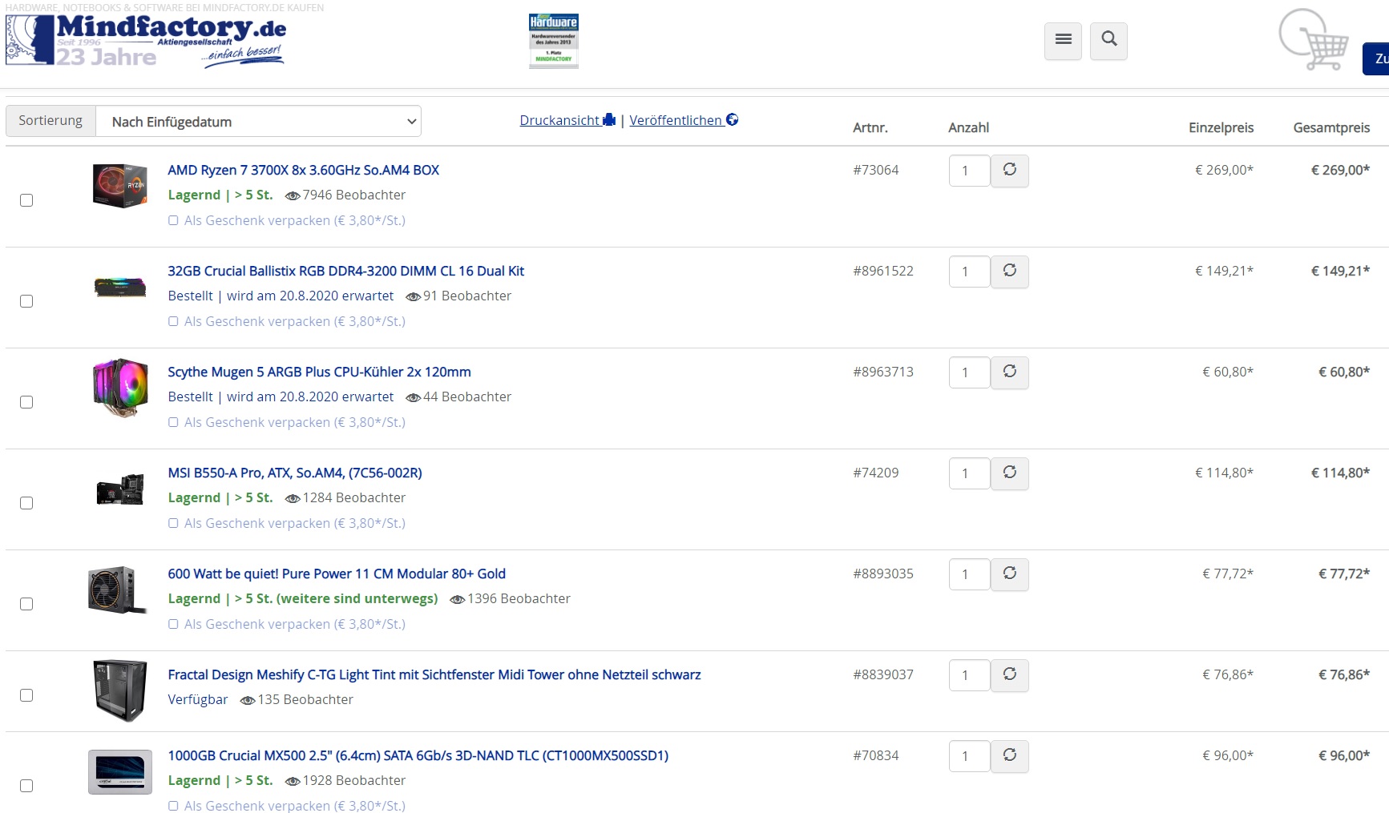This screenshot has width=1389, height=813.
Task: Open the search magnifier button
Action: pos(1108,40)
